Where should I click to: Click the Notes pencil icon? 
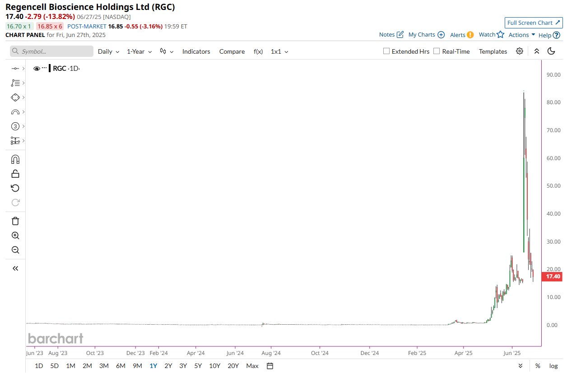coord(400,35)
